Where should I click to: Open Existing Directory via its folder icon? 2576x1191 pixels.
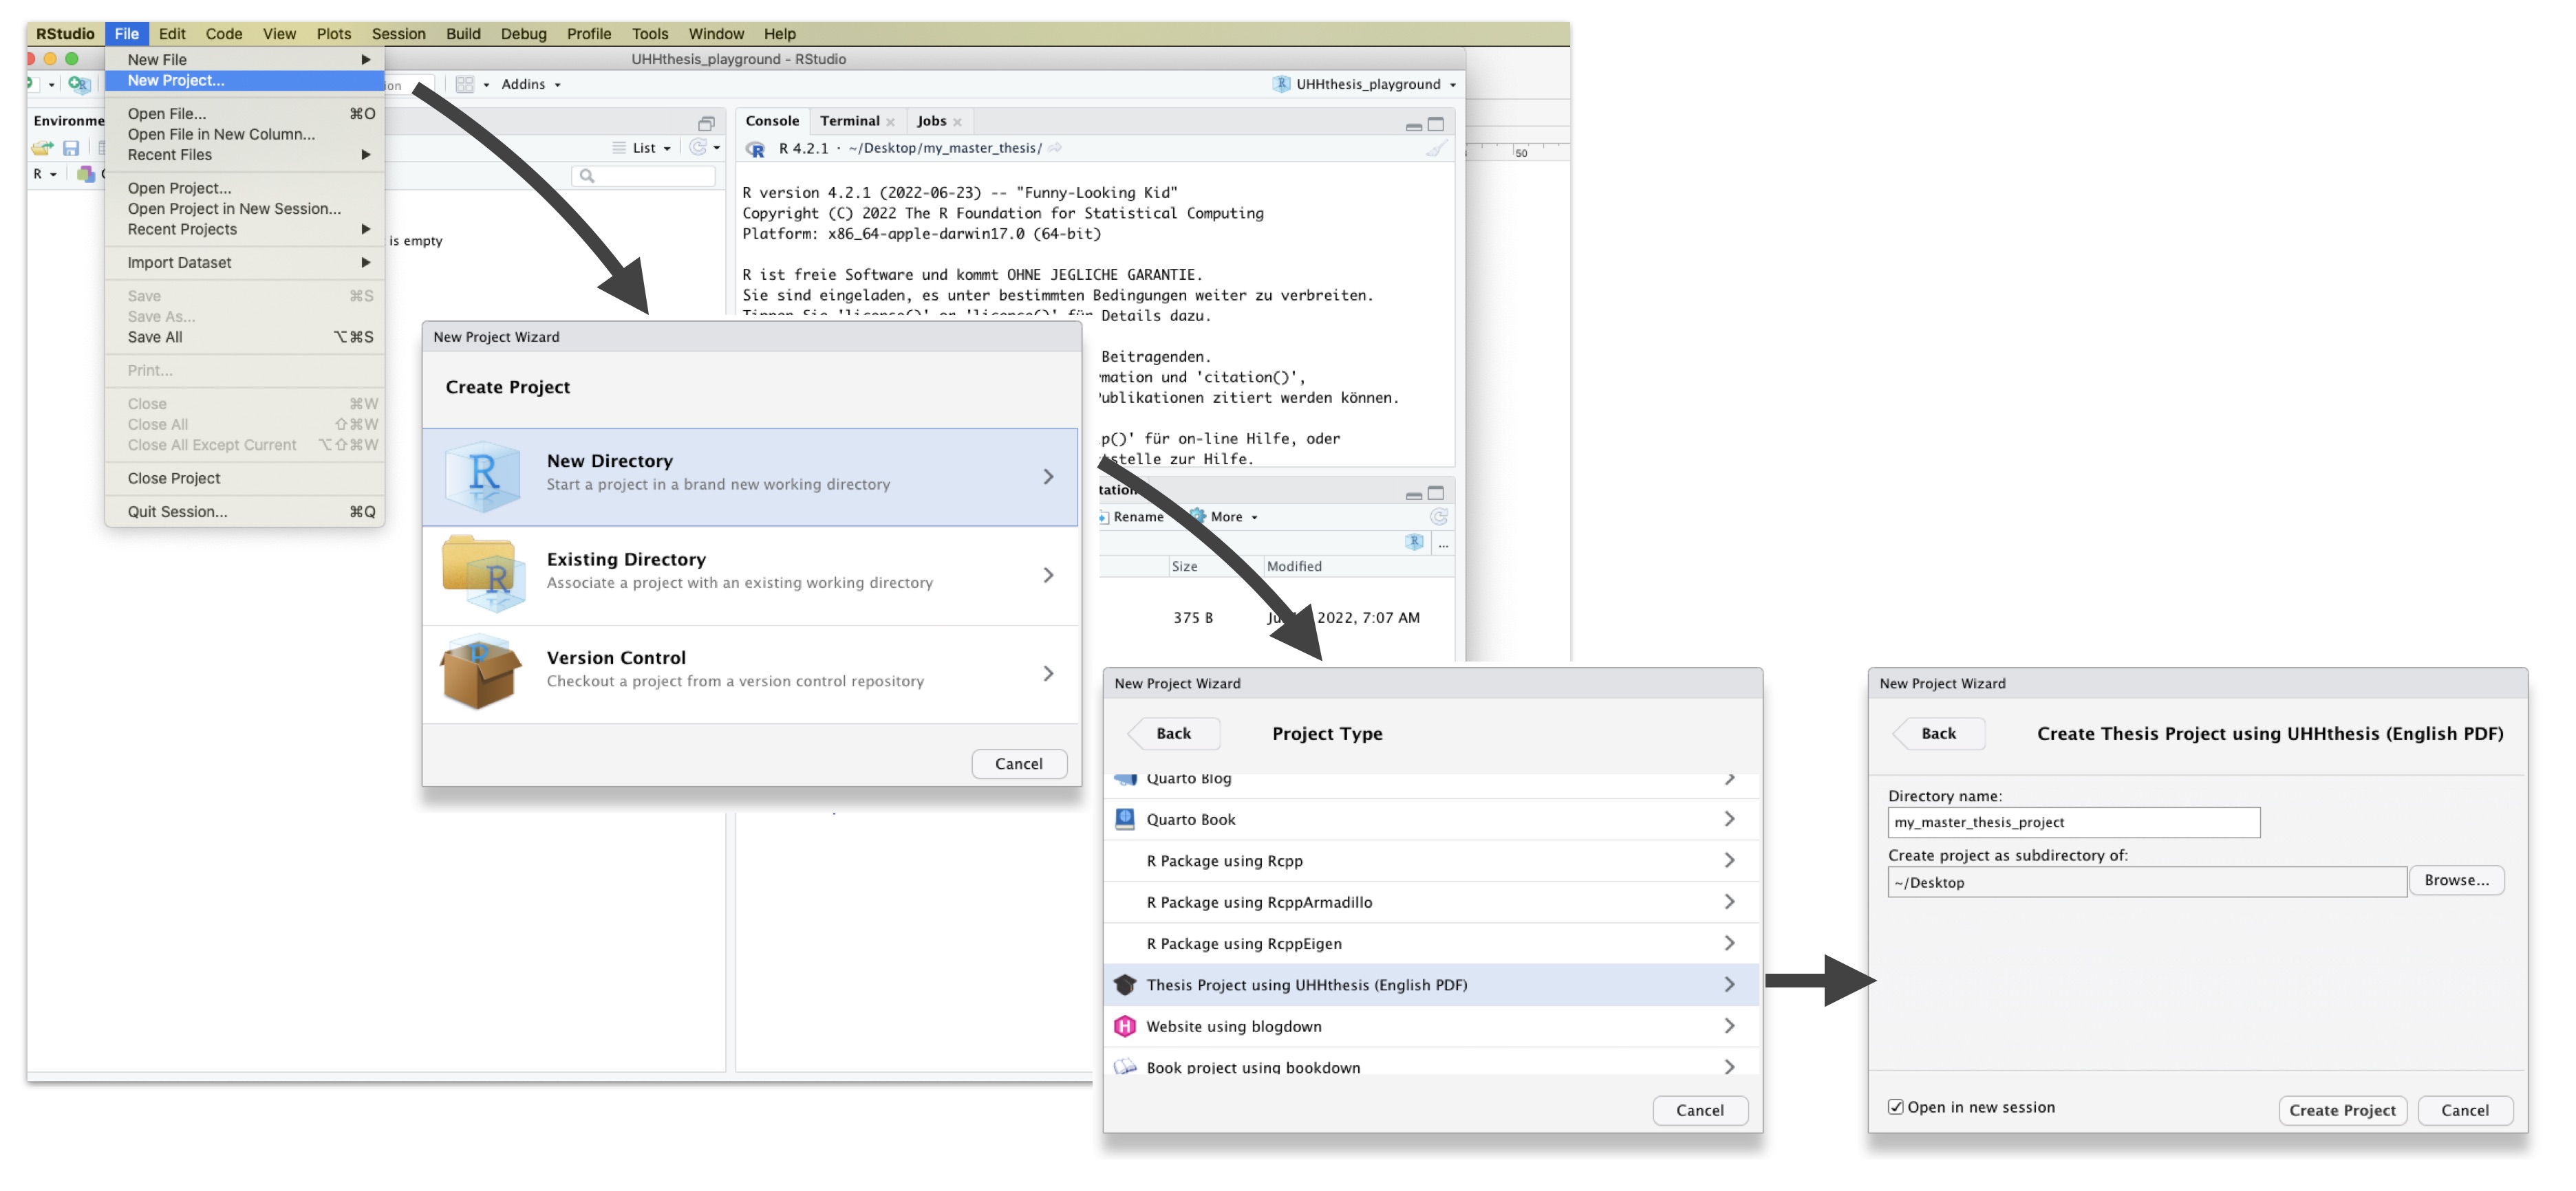[x=484, y=574]
